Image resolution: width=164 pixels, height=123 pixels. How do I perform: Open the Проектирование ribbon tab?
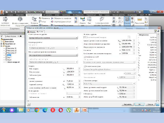[34, 15]
